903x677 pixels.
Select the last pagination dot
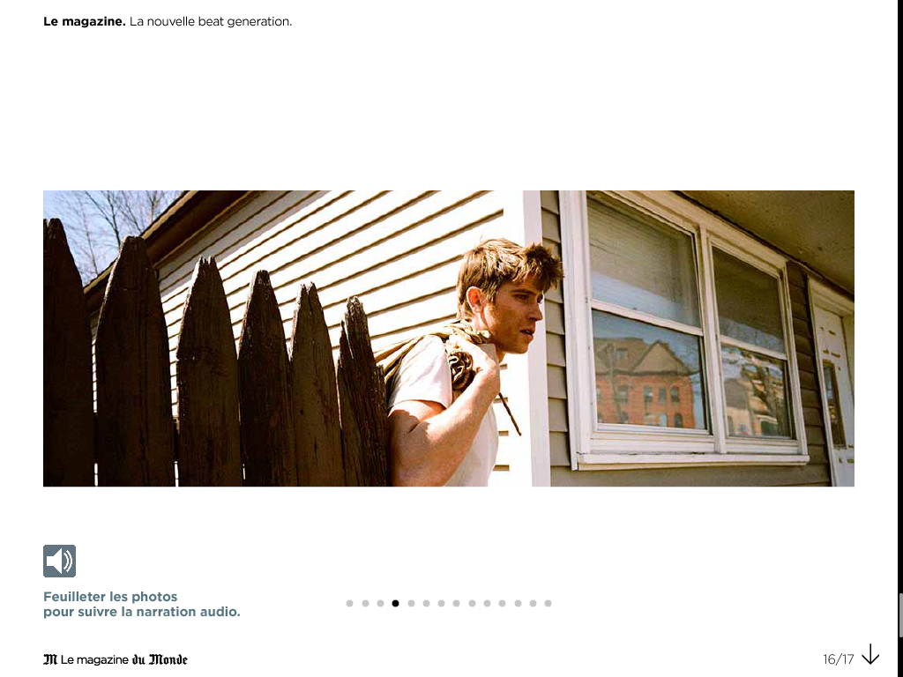[x=548, y=603]
